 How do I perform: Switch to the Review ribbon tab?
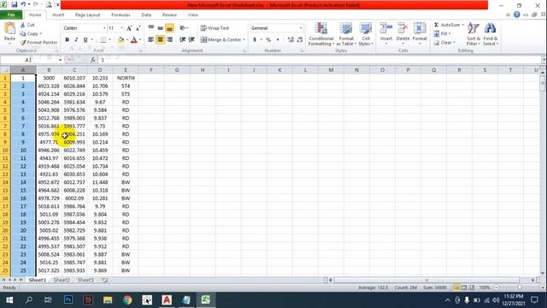(x=169, y=15)
